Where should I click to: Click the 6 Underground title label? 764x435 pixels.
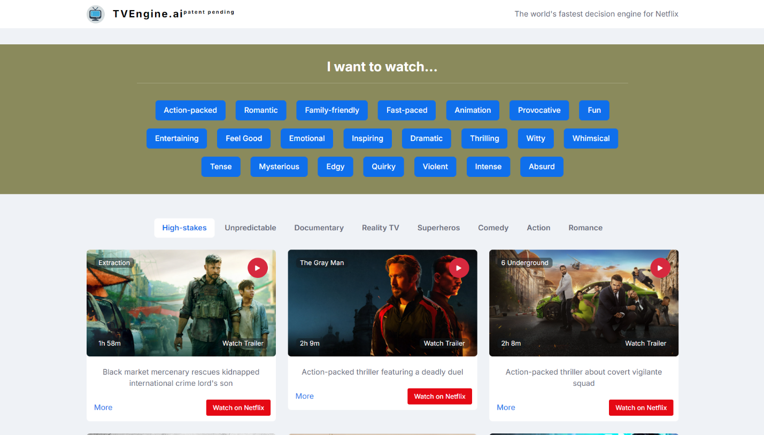click(x=525, y=262)
